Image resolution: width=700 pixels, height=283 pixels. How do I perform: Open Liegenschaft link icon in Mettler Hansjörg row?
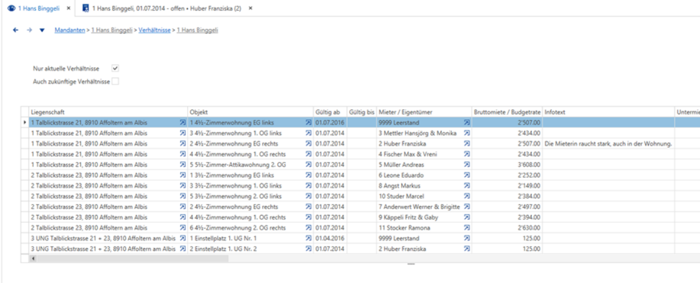click(x=183, y=133)
